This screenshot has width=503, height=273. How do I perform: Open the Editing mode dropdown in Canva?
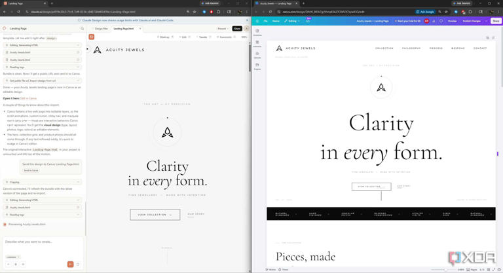coord(292,21)
